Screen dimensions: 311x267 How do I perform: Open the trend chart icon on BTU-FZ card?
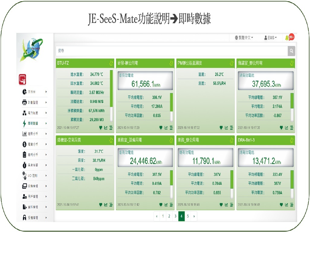pyautogui.click(x=106, y=128)
